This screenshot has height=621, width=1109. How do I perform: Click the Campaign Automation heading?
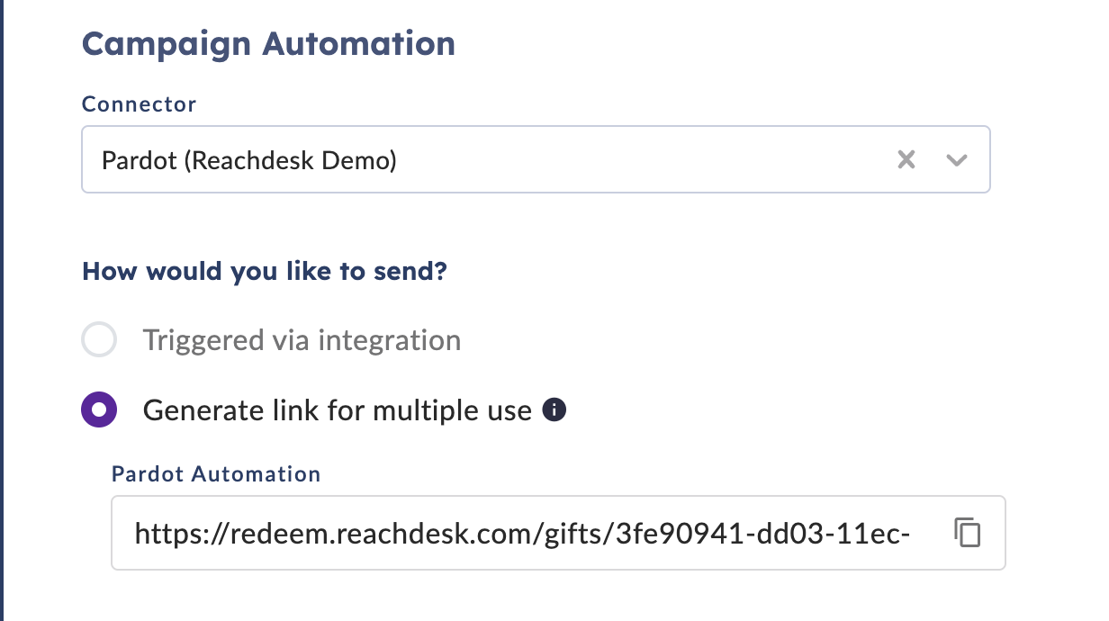pos(268,43)
